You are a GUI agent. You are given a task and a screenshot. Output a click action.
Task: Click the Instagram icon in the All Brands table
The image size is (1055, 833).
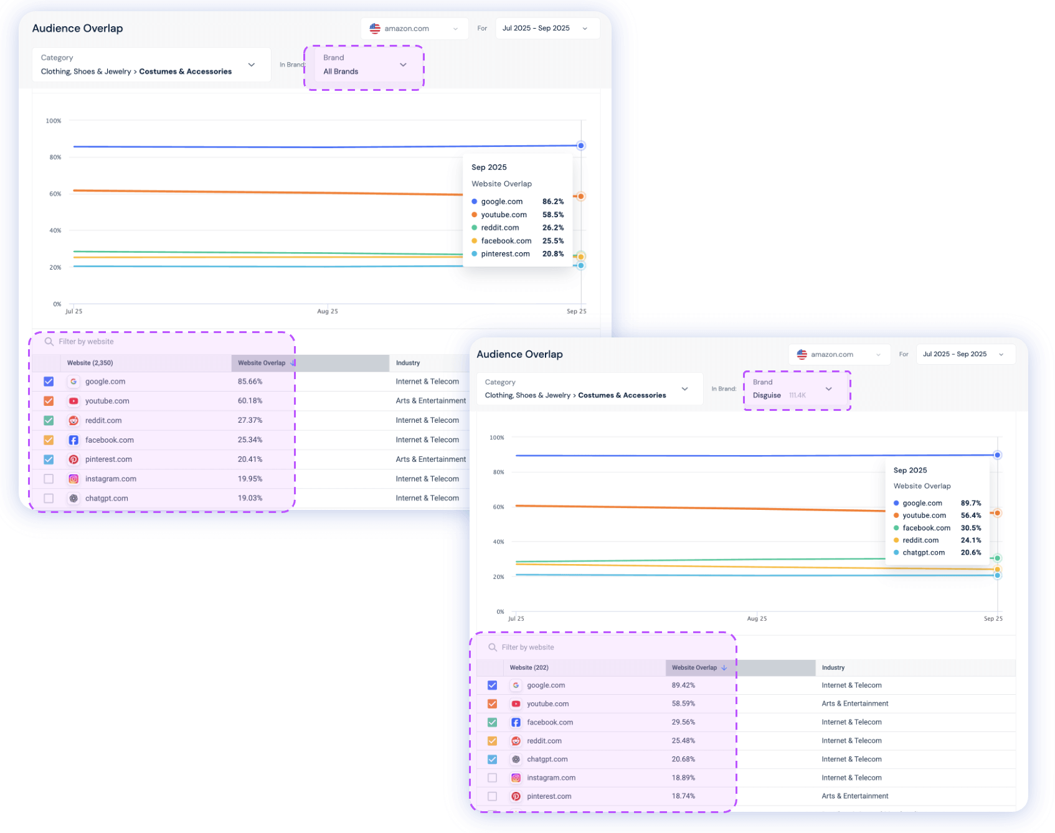coord(73,479)
